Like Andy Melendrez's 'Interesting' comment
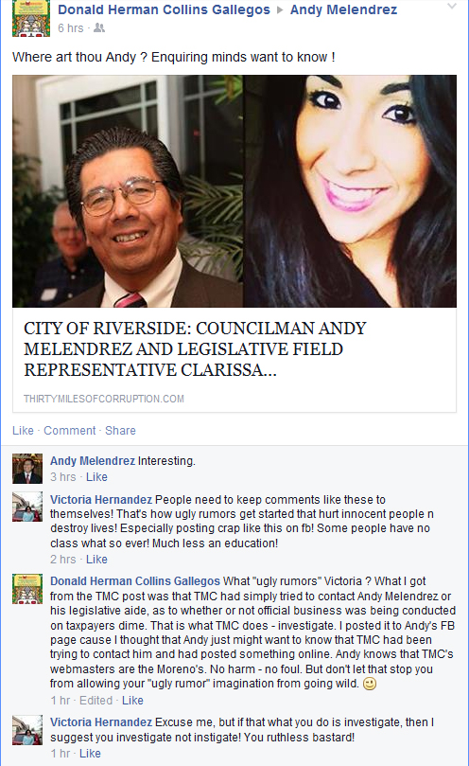The width and height of the screenshot is (469, 766). pyautogui.click(x=96, y=477)
